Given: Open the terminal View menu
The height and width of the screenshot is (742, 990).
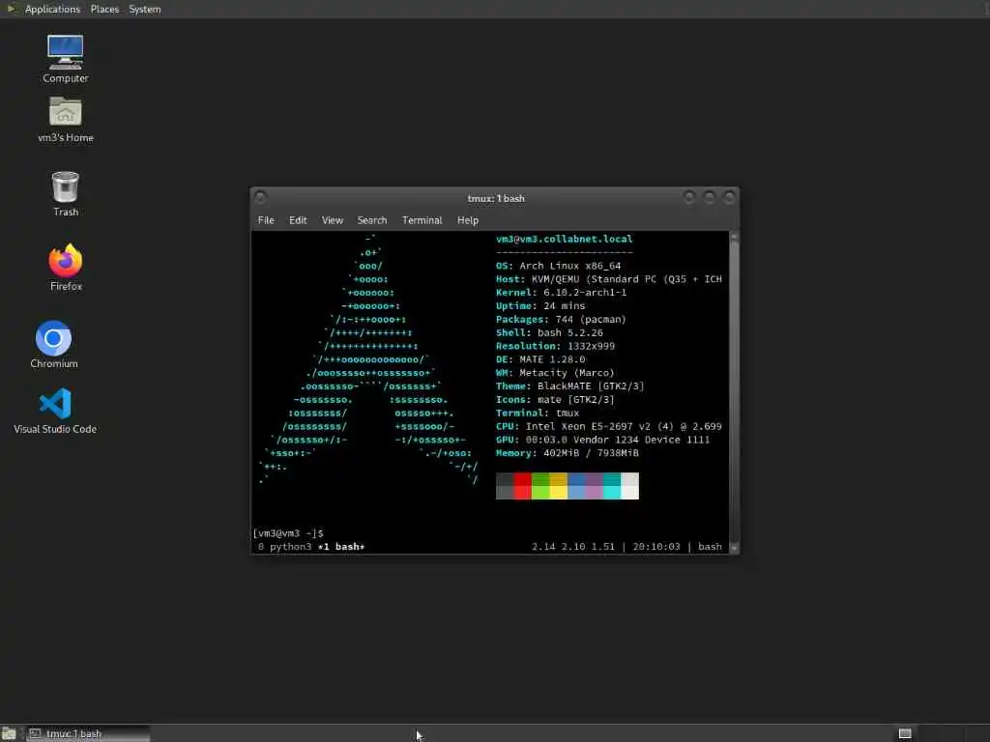Looking at the screenshot, I should (333, 220).
